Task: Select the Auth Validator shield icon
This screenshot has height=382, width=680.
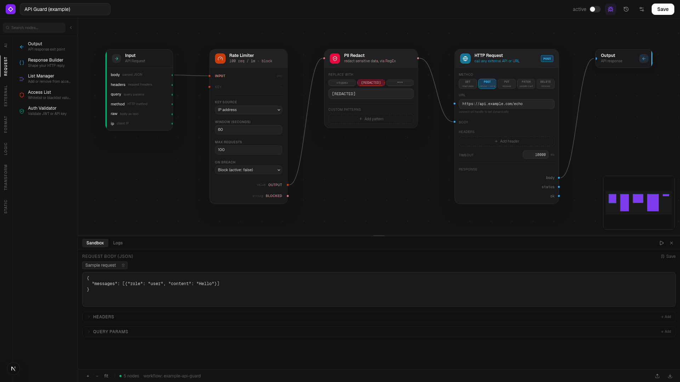Action: click(x=22, y=111)
